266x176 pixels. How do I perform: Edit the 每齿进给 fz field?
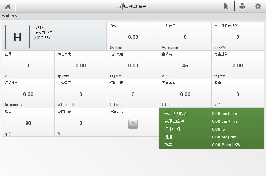pyautogui.click(x=238, y=66)
